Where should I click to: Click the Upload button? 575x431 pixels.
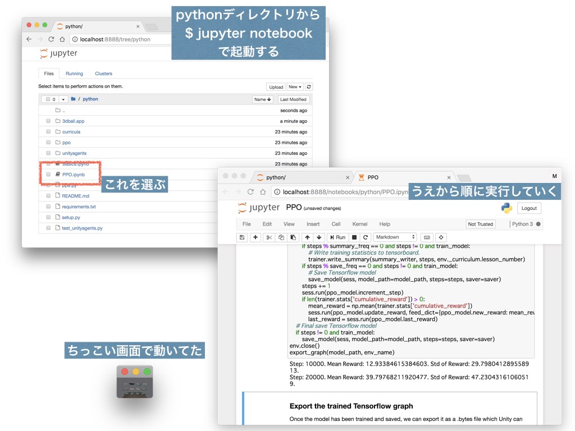pos(276,87)
